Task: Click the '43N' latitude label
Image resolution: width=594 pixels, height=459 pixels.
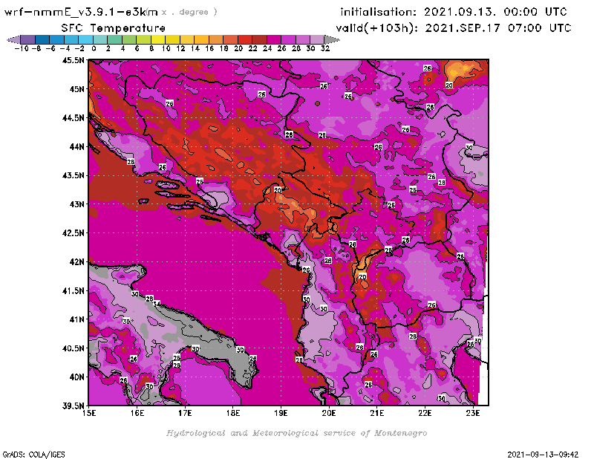Action: pyautogui.click(x=77, y=204)
